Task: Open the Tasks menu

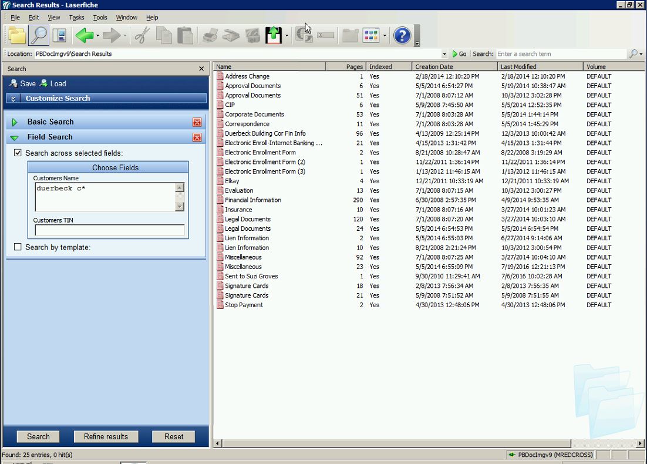Action: (76, 18)
